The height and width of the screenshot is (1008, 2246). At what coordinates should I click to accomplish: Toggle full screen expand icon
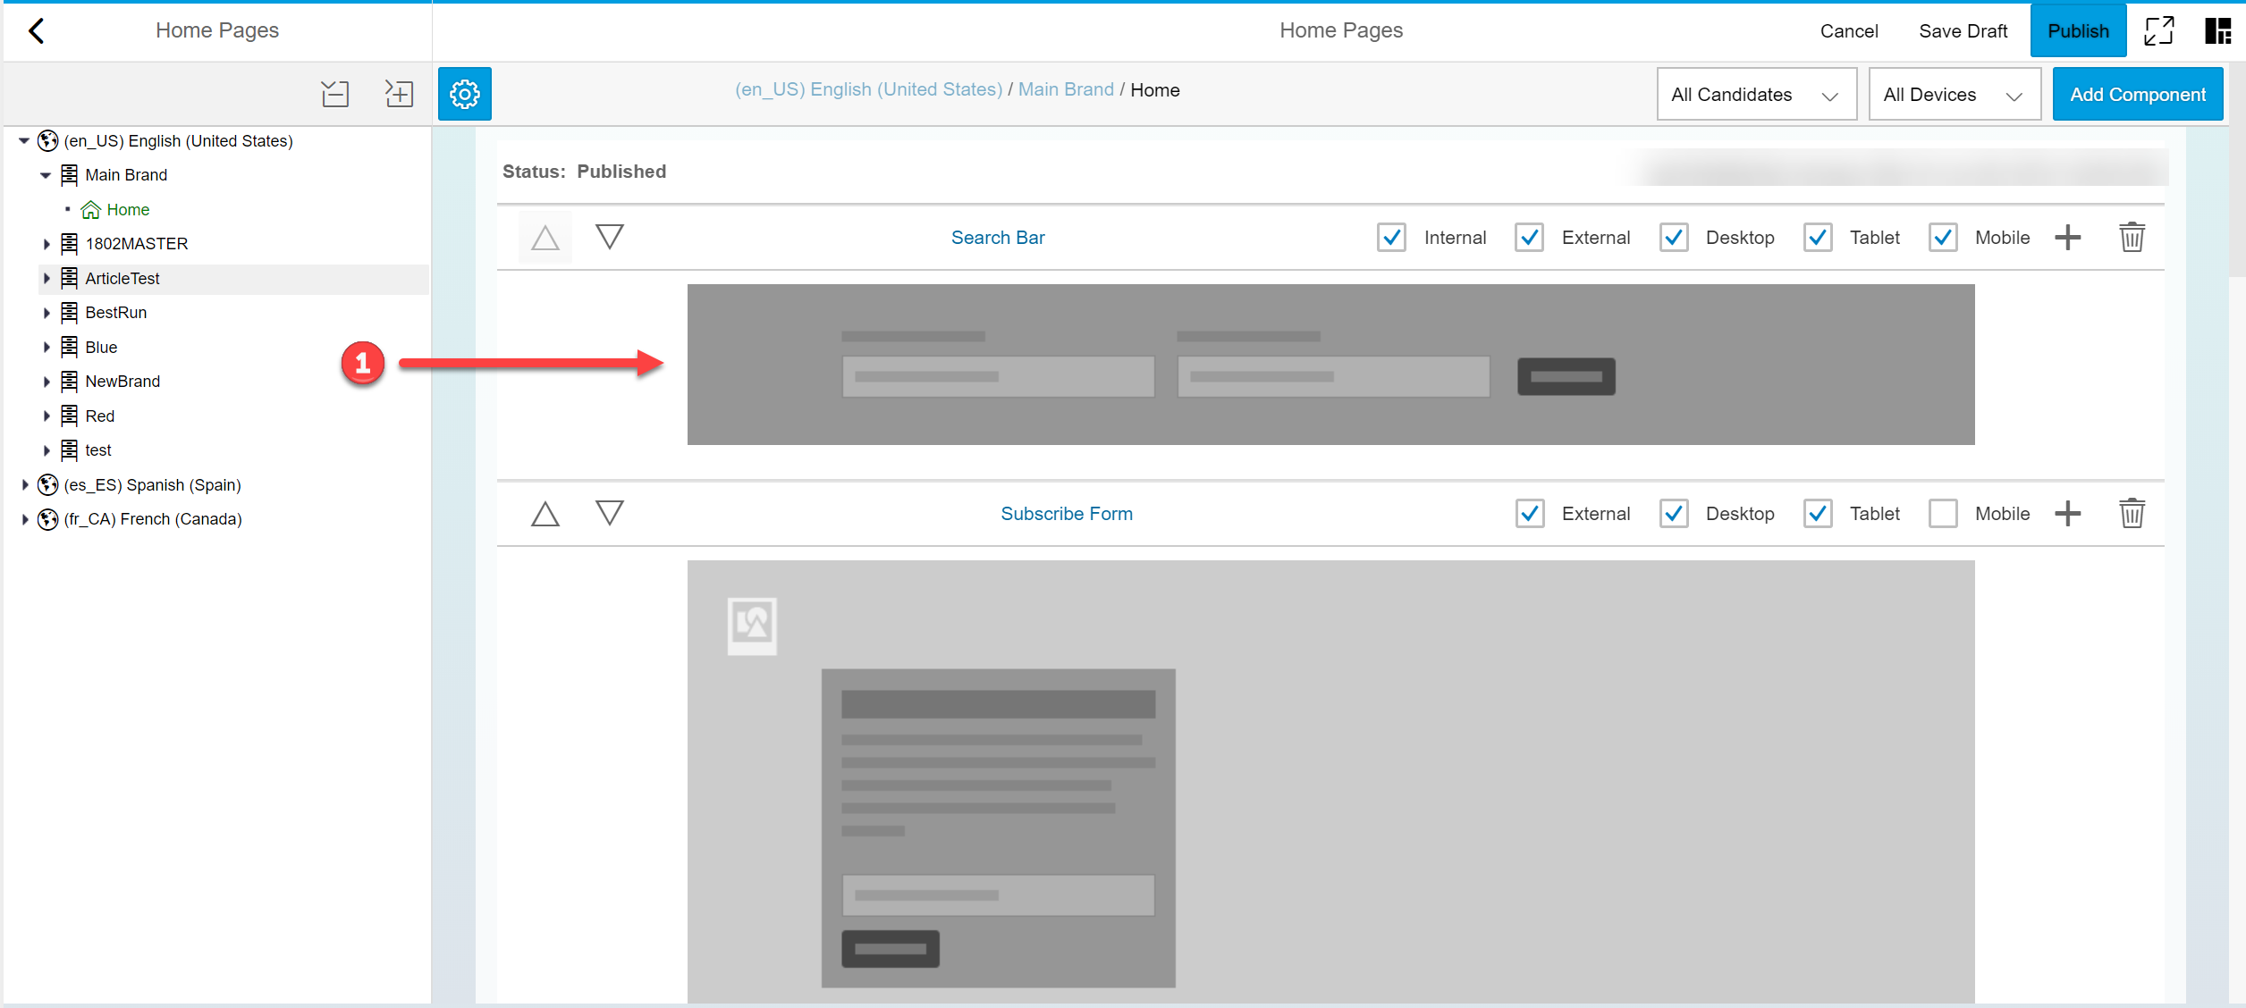pyautogui.click(x=2159, y=31)
